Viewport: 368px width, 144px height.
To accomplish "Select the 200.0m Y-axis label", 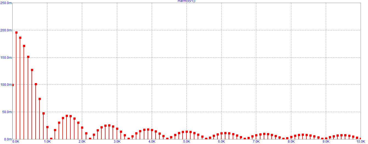I will (x=6, y=30).
